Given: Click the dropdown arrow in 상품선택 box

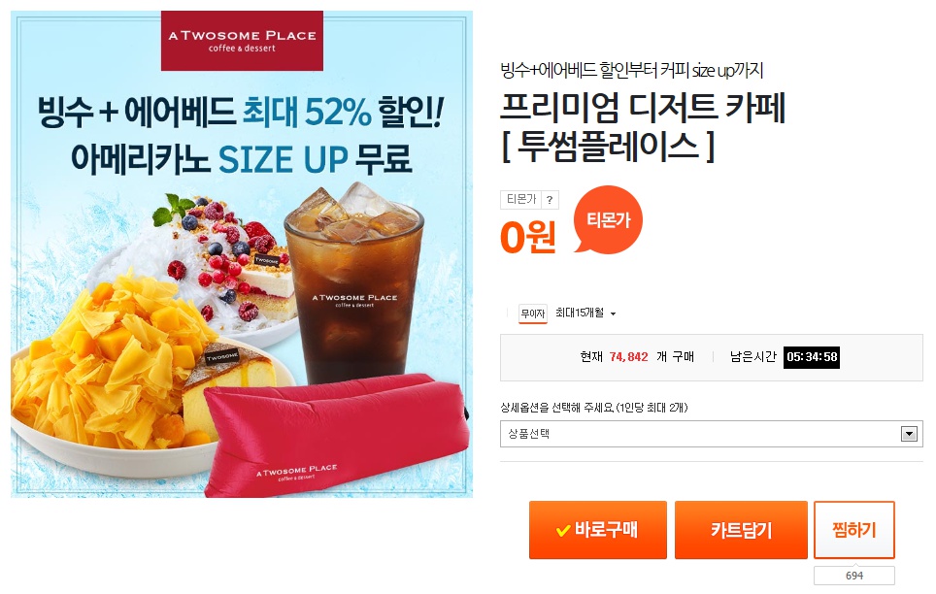Looking at the screenshot, I should pyautogui.click(x=909, y=434).
